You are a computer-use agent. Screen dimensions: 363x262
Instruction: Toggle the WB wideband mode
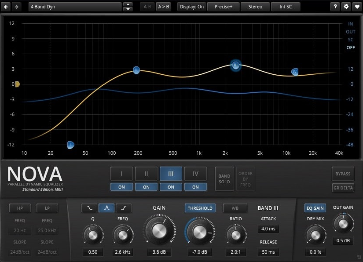[235, 208]
